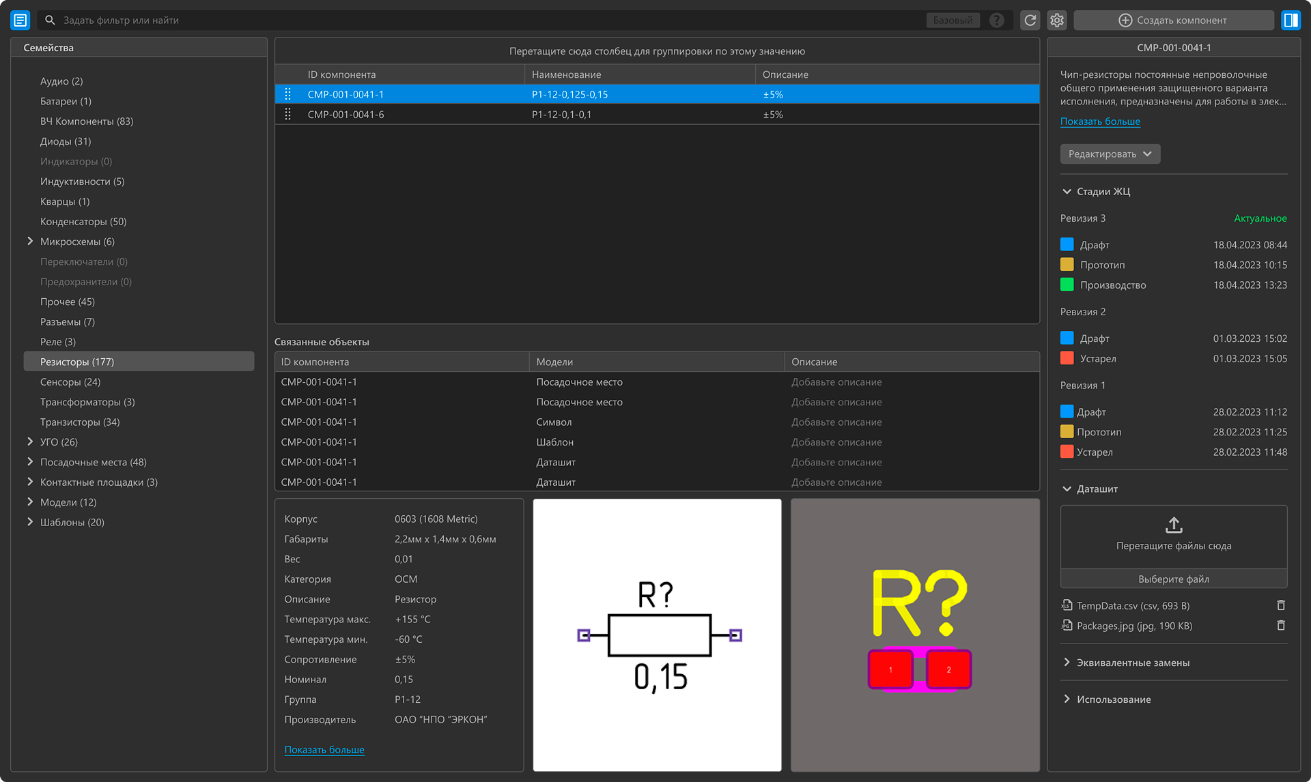This screenshot has height=782, width=1311.
Task: Expand the Микросхемы family node
Action: [30, 242]
